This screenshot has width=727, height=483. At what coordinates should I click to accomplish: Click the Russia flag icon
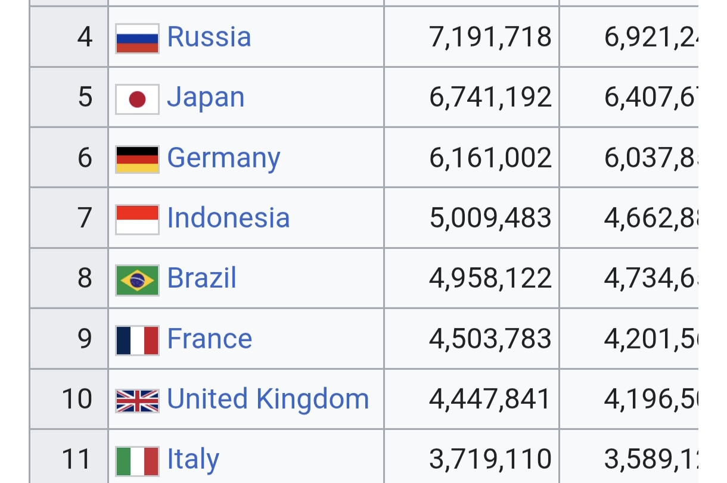(x=137, y=39)
